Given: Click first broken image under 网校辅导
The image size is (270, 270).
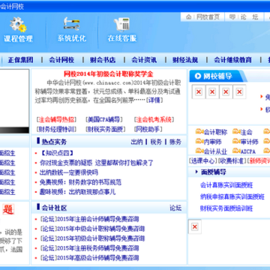Looking at the screenshot, I should point(199,92).
